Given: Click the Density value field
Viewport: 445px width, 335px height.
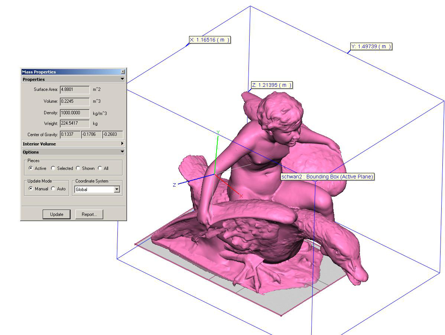Looking at the screenshot, I should click(75, 113).
